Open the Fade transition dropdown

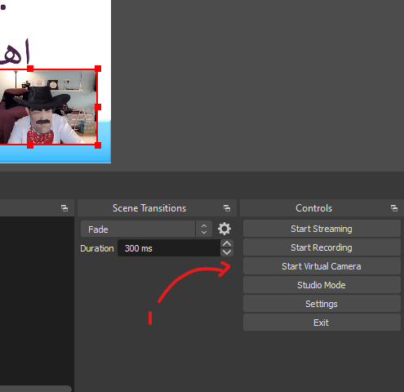146,229
